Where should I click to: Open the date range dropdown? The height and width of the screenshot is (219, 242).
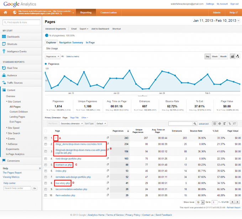[x=216, y=21]
